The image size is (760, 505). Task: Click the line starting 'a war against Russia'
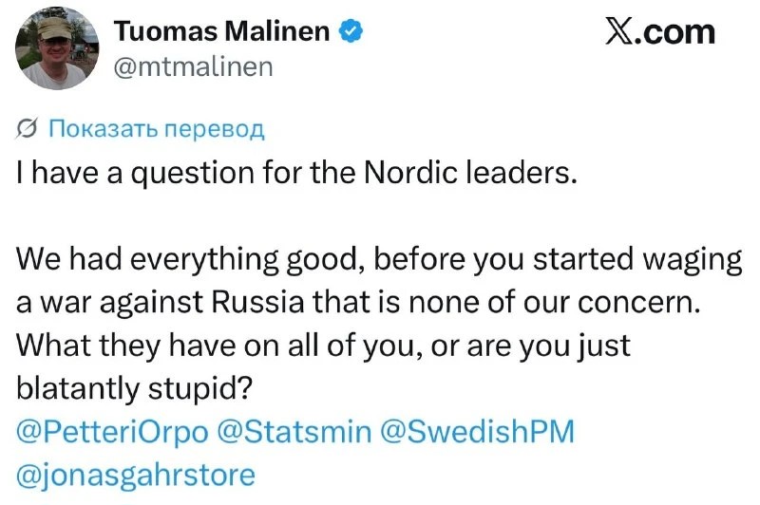point(359,302)
